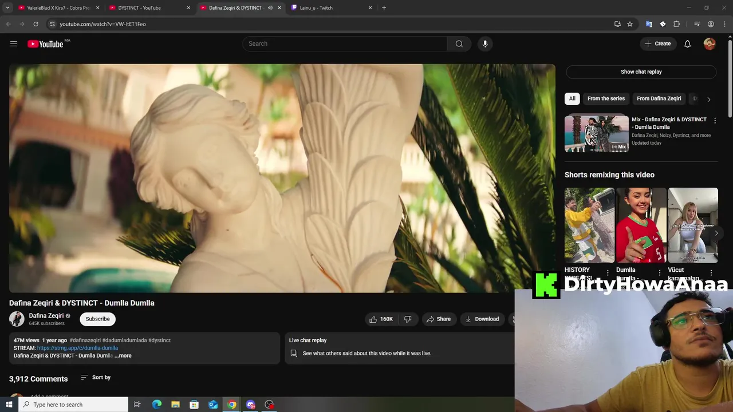Click the Create button
Screen dimensions: 733x412
click(x=657, y=44)
